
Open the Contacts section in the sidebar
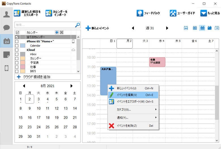7,14
